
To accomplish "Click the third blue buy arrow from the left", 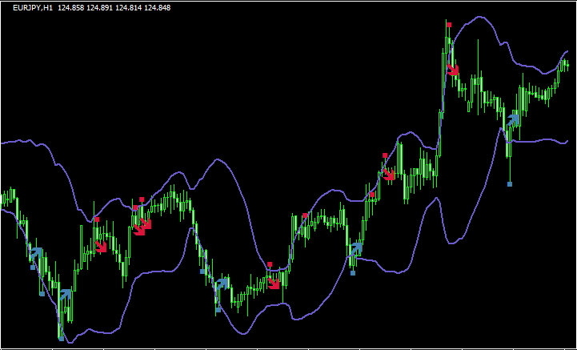I will tap(221, 283).
